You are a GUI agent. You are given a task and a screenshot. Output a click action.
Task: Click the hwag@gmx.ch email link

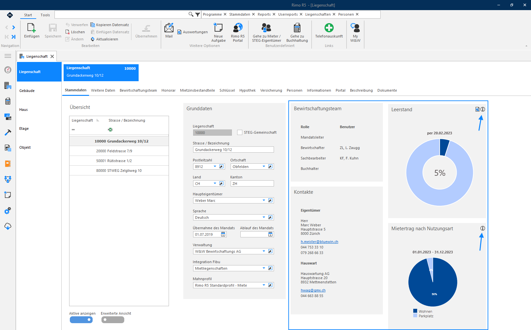click(313, 290)
